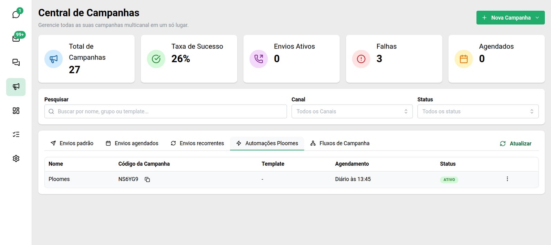Viewport: 551px width, 245px height.
Task: Open the Nova Campanha dropdown button
Action: point(510,18)
